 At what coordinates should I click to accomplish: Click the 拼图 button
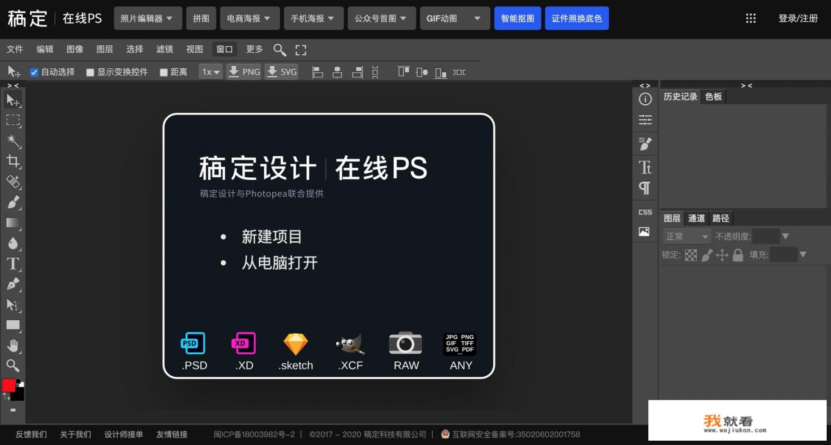tap(201, 18)
